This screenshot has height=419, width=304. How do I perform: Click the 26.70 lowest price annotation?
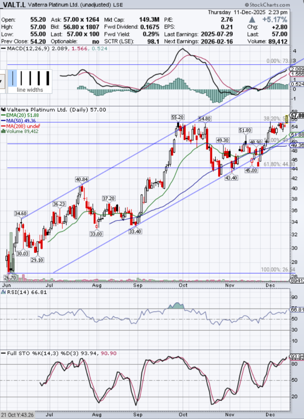click(x=10, y=278)
